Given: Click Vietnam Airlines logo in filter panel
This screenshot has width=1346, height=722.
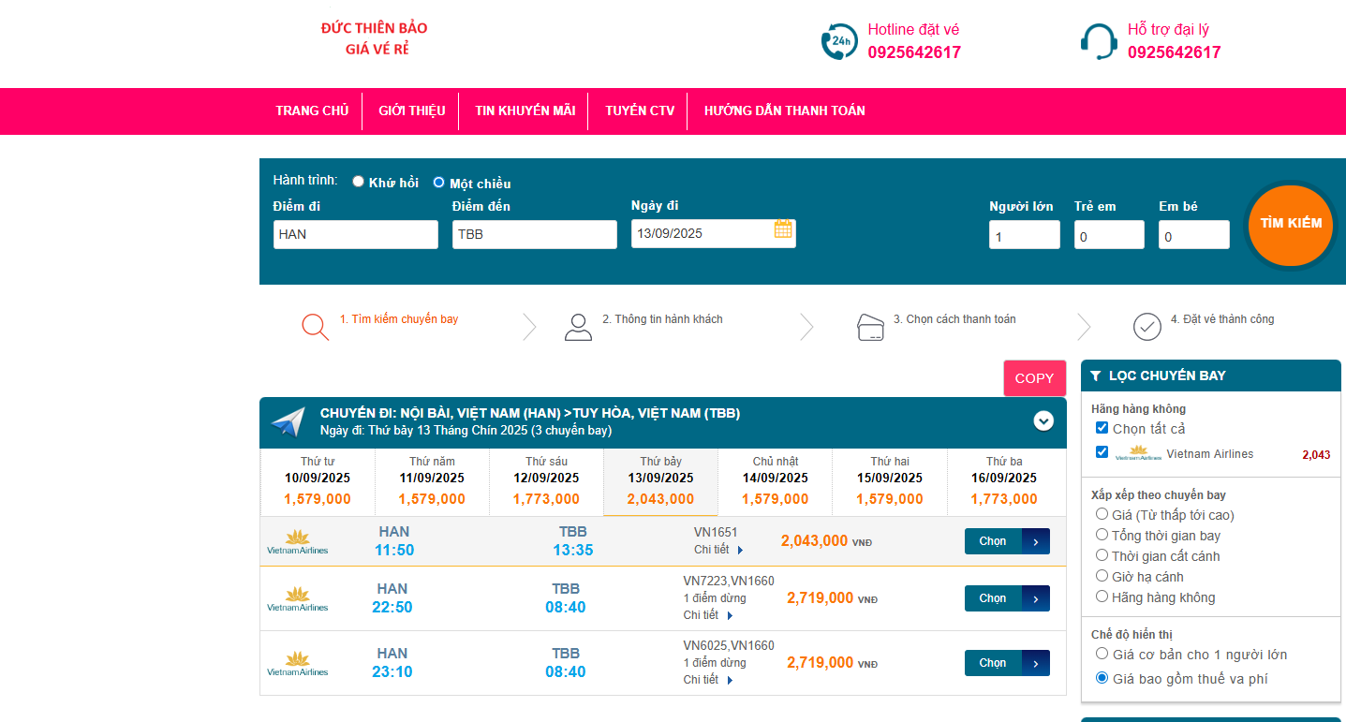Looking at the screenshot, I should [1138, 453].
